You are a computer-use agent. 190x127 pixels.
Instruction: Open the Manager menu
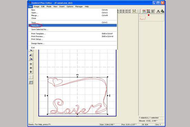click(79, 6)
